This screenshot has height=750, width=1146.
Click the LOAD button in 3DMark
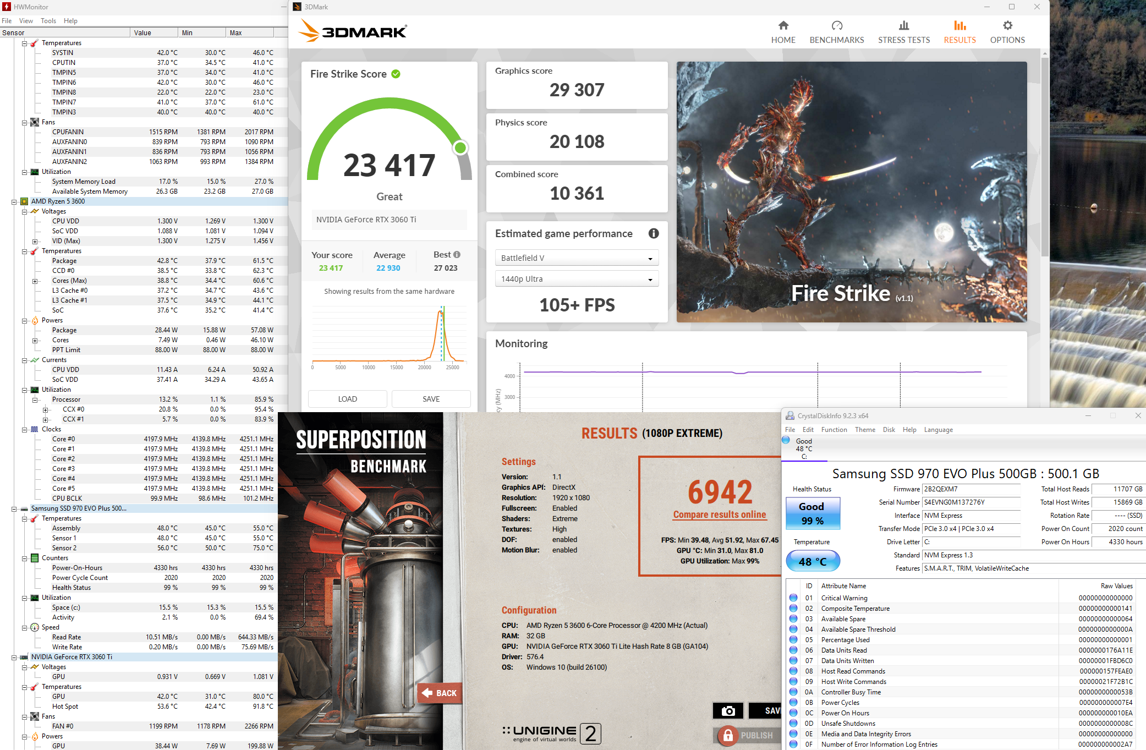[347, 399]
